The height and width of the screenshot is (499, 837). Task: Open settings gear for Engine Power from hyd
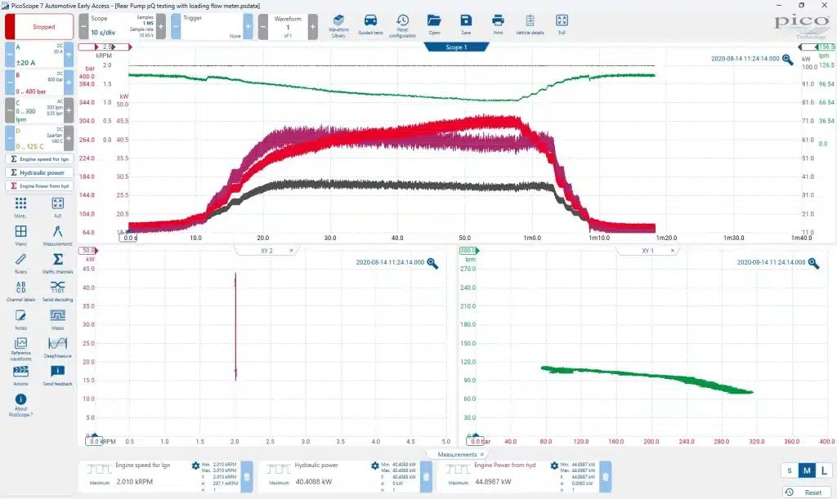[x=554, y=466]
